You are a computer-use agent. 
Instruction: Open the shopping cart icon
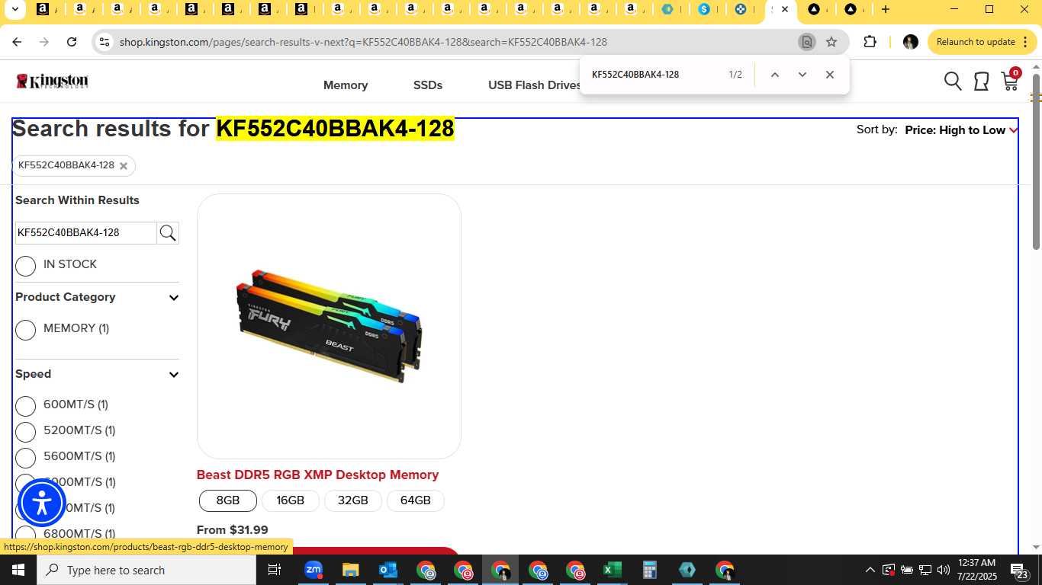pos(1011,80)
